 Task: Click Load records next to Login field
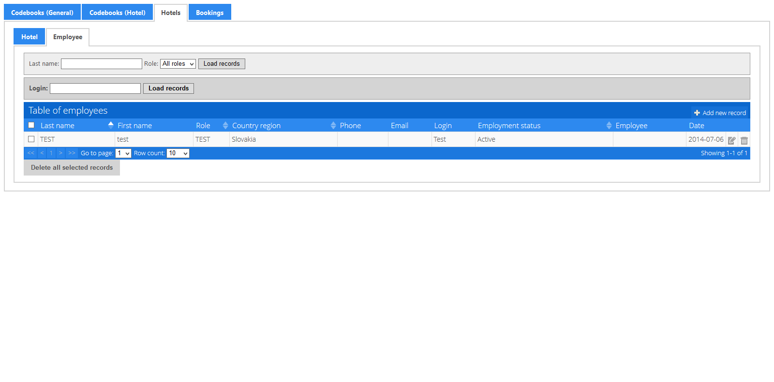(169, 88)
